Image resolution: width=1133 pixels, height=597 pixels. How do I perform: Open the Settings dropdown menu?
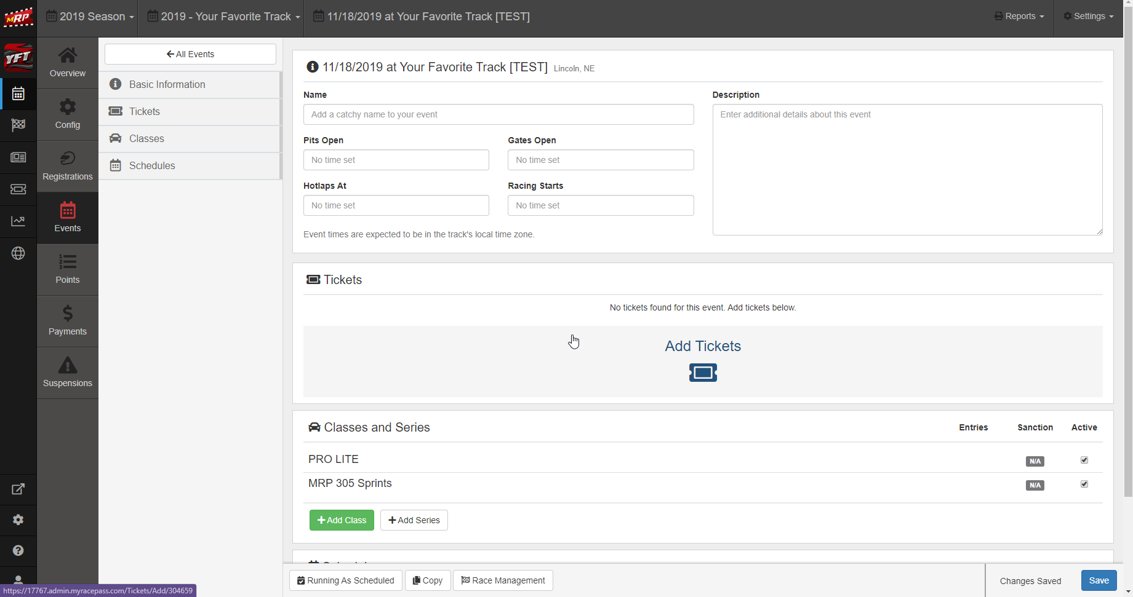coord(1089,17)
